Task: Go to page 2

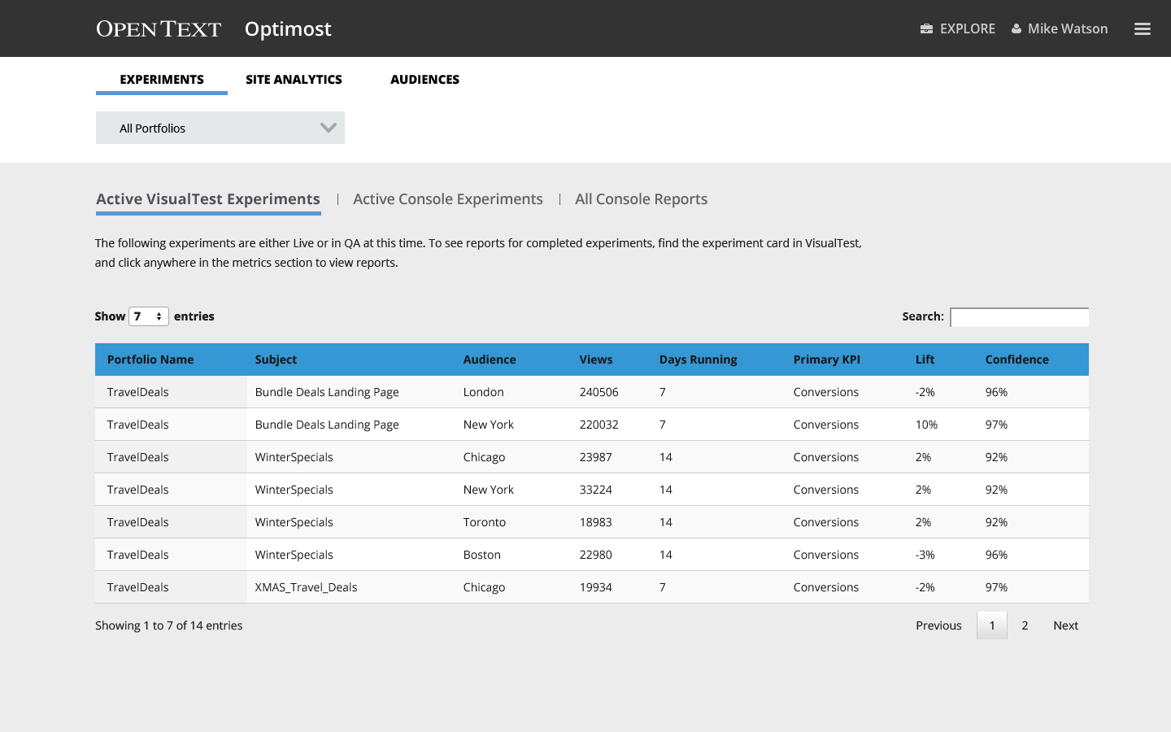Action: pyautogui.click(x=1025, y=625)
